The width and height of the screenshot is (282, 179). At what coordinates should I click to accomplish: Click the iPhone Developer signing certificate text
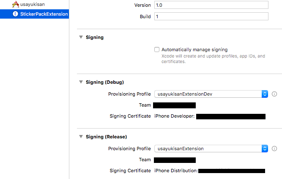pos(174,116)
